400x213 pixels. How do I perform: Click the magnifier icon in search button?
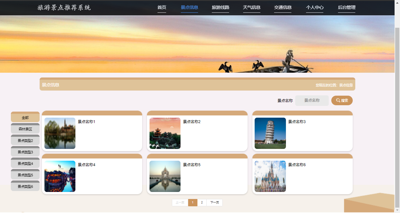pos(338,100)
